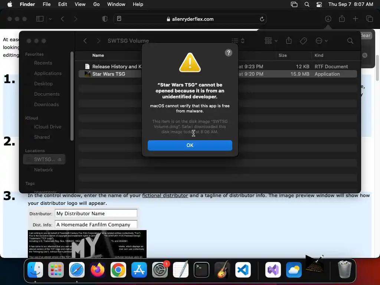The height and width of the screenshot is (285, 380).
Task: Open Control Center in menu bar
Action: coord(319,4)
